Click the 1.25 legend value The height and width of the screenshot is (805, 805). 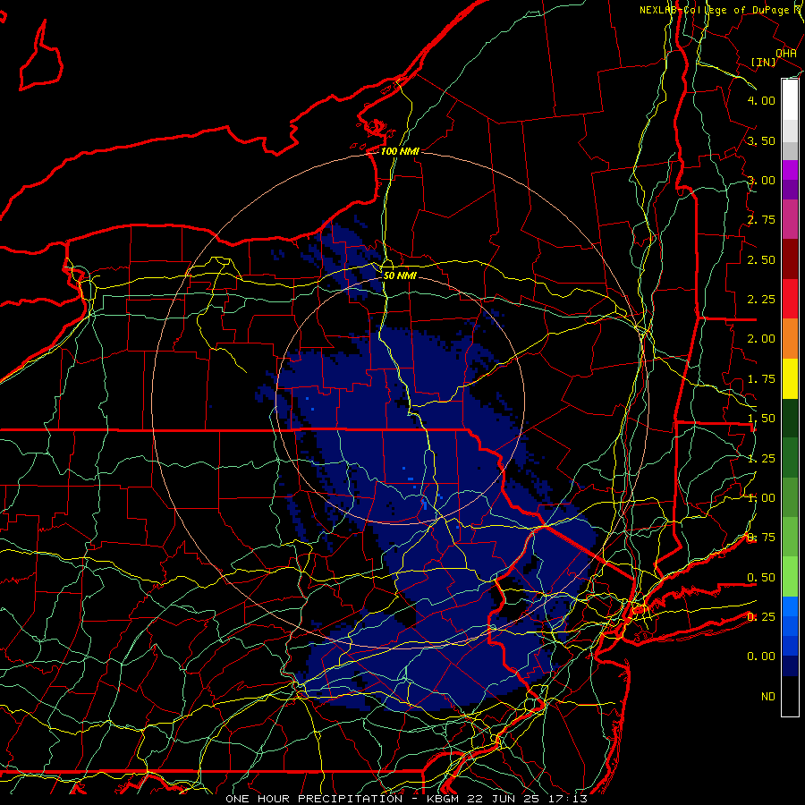click(761, 459)
